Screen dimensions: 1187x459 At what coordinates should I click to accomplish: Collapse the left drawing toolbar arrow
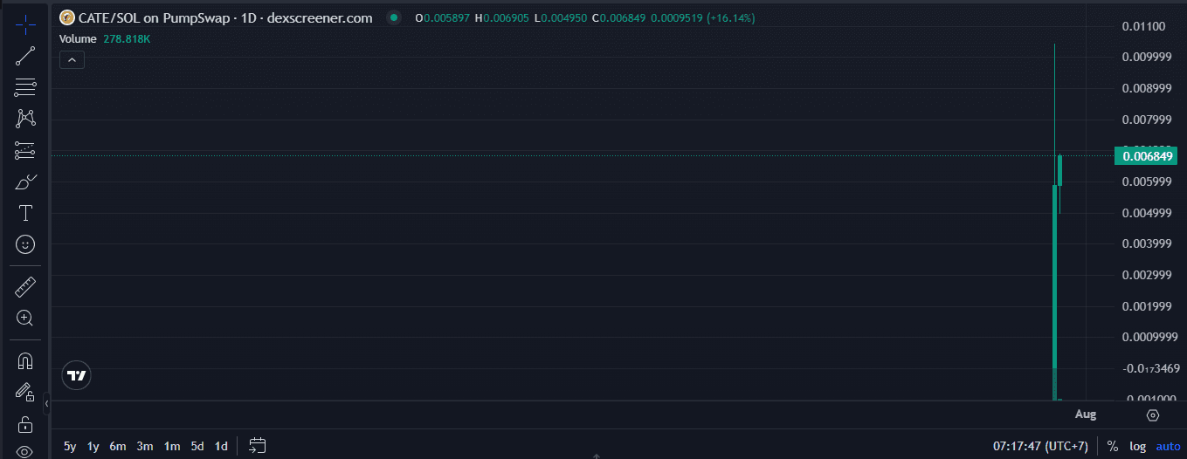46,404
